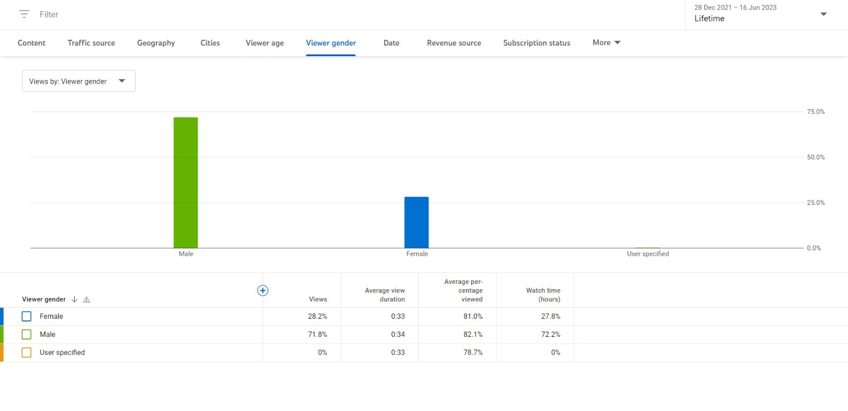Click the blue colour marker on Female row
This screenshot has width=848, height=411.
(2, 316)
